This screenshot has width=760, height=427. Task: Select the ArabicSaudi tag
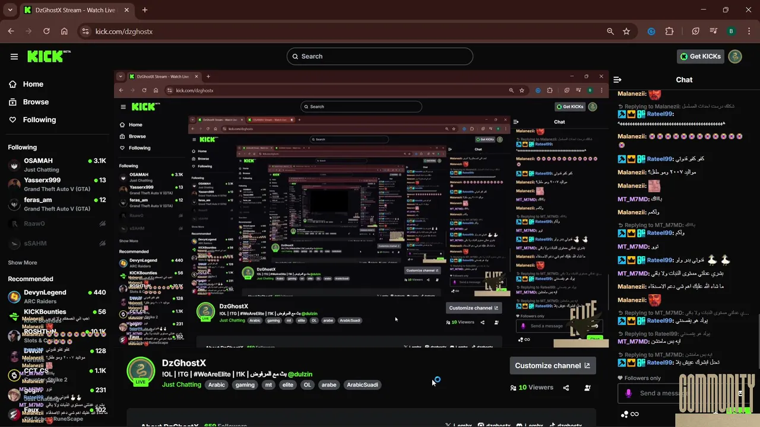pyautogui.click(x=362, y=385)
